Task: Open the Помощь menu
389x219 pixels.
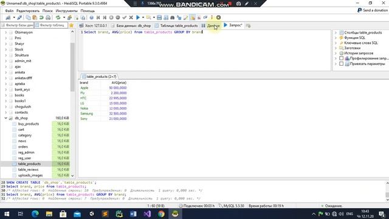Action: point(88,11)
